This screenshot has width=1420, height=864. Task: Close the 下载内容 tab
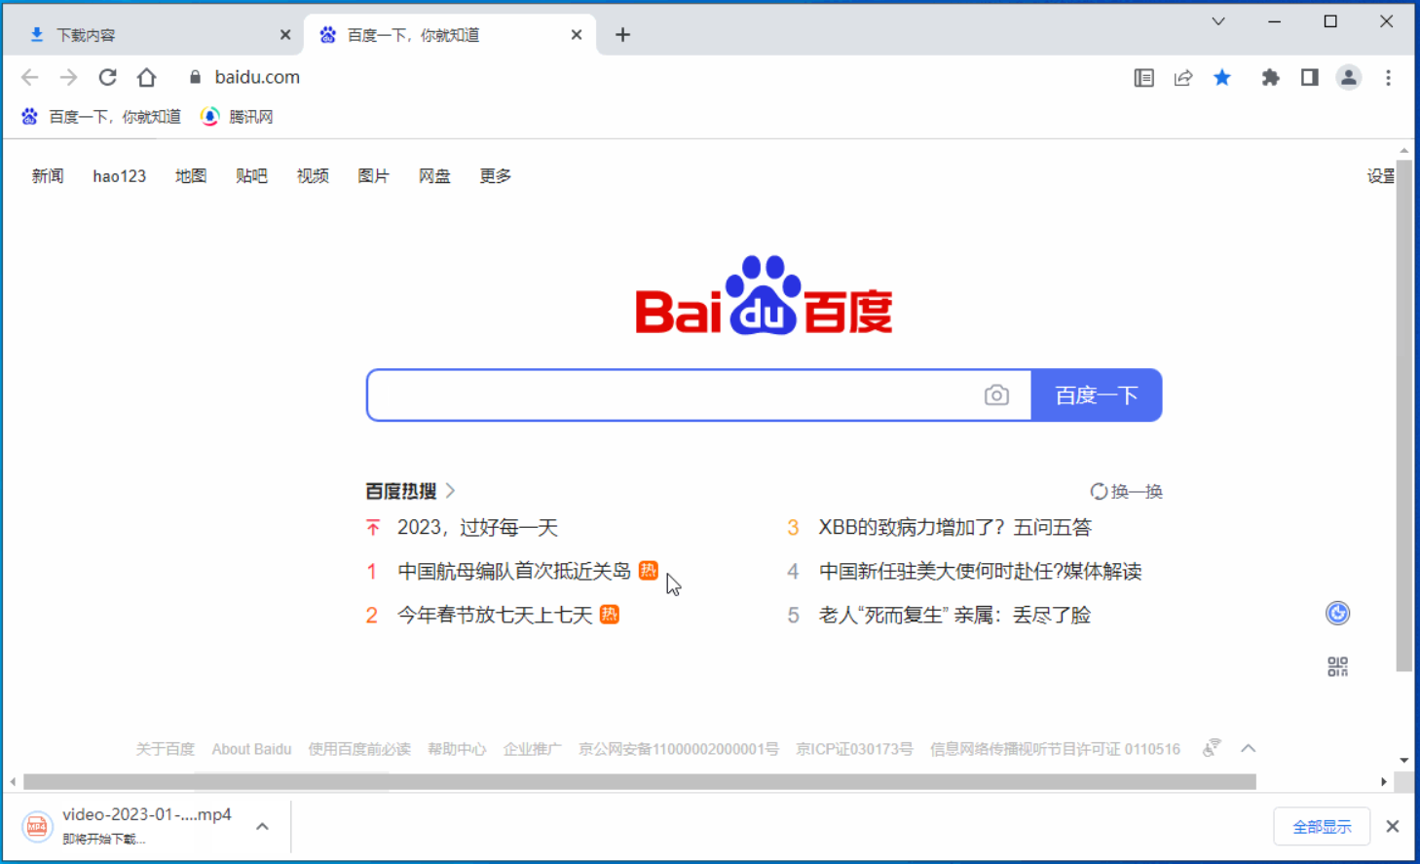pos(285,35)
